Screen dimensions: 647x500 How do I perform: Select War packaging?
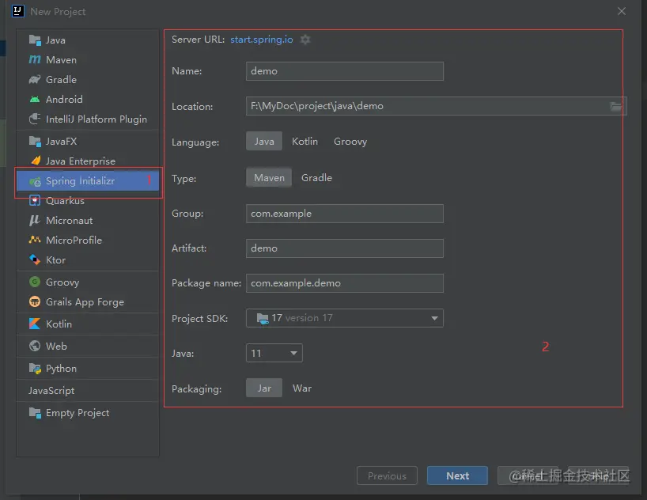coord(302,388)
